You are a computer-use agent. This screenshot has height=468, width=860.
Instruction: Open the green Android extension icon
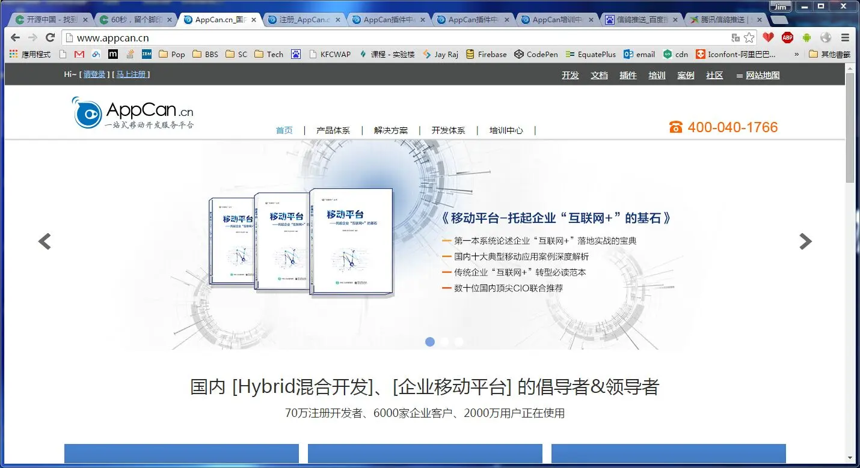coord(806,37)
